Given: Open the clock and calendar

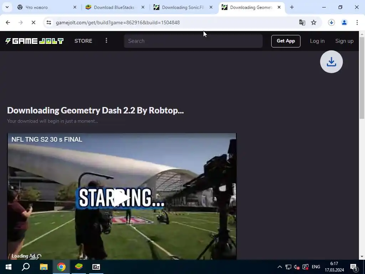Looking at the screenshot, I should [x=334, y=267].
